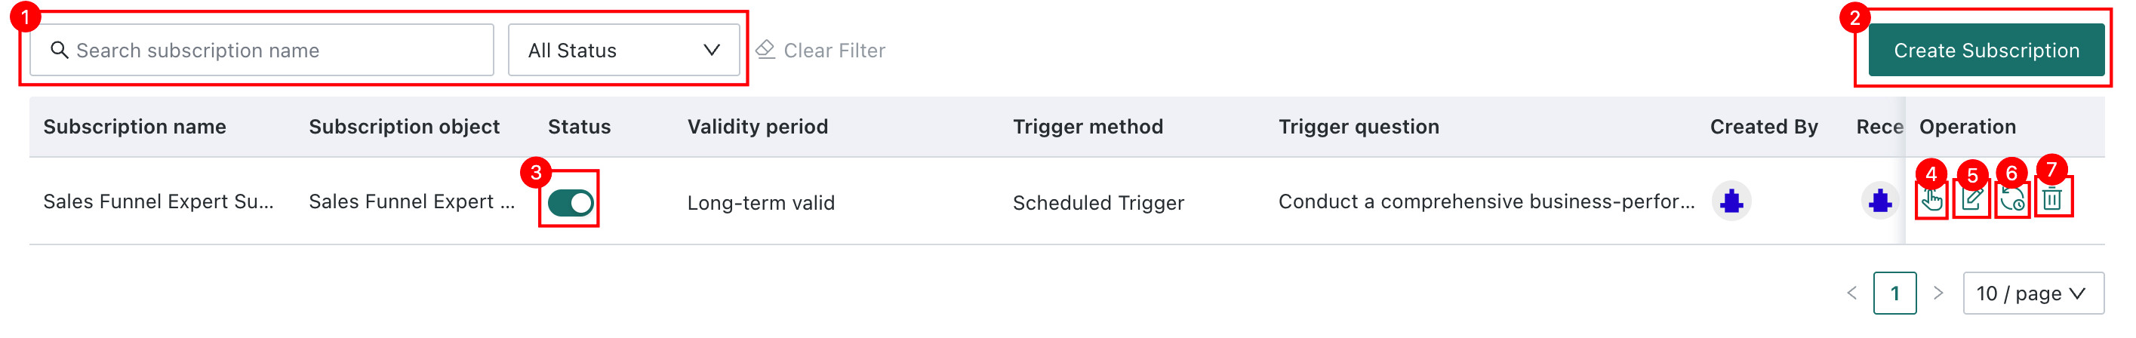Open the execution history clock icon
This screenshot has width=2136, height=338.
click(x=2012, y=200)
